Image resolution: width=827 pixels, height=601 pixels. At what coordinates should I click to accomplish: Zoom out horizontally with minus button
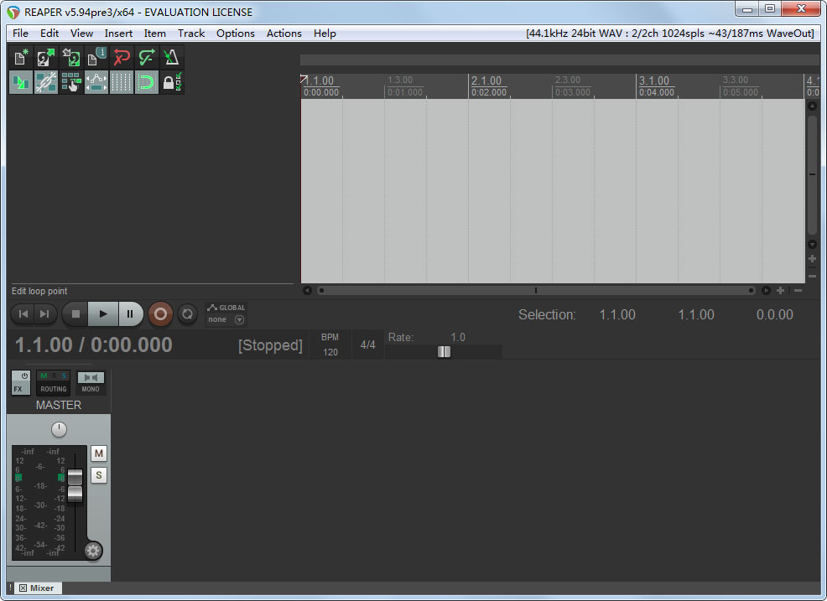(798, 291)
